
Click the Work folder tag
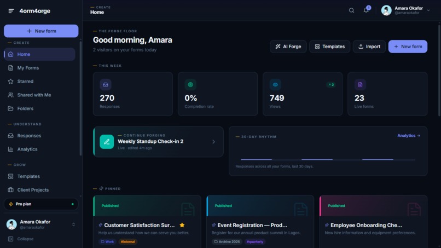[x=107, y=241]
